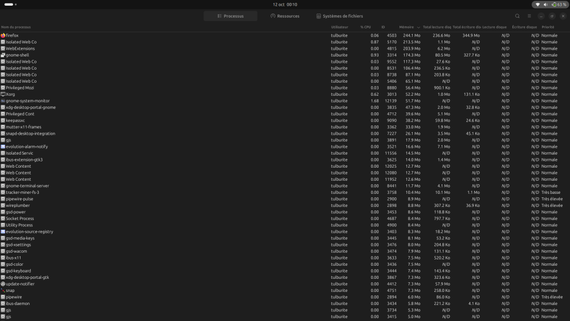Screen dimensions: 570x321
Task: Switch to the Systèmes de fichiers tab
Action: coord(340,16)
